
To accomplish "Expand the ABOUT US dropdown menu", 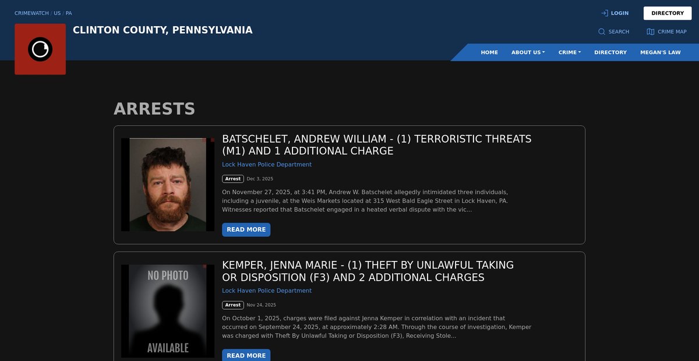I will click(x=528, y=52).
